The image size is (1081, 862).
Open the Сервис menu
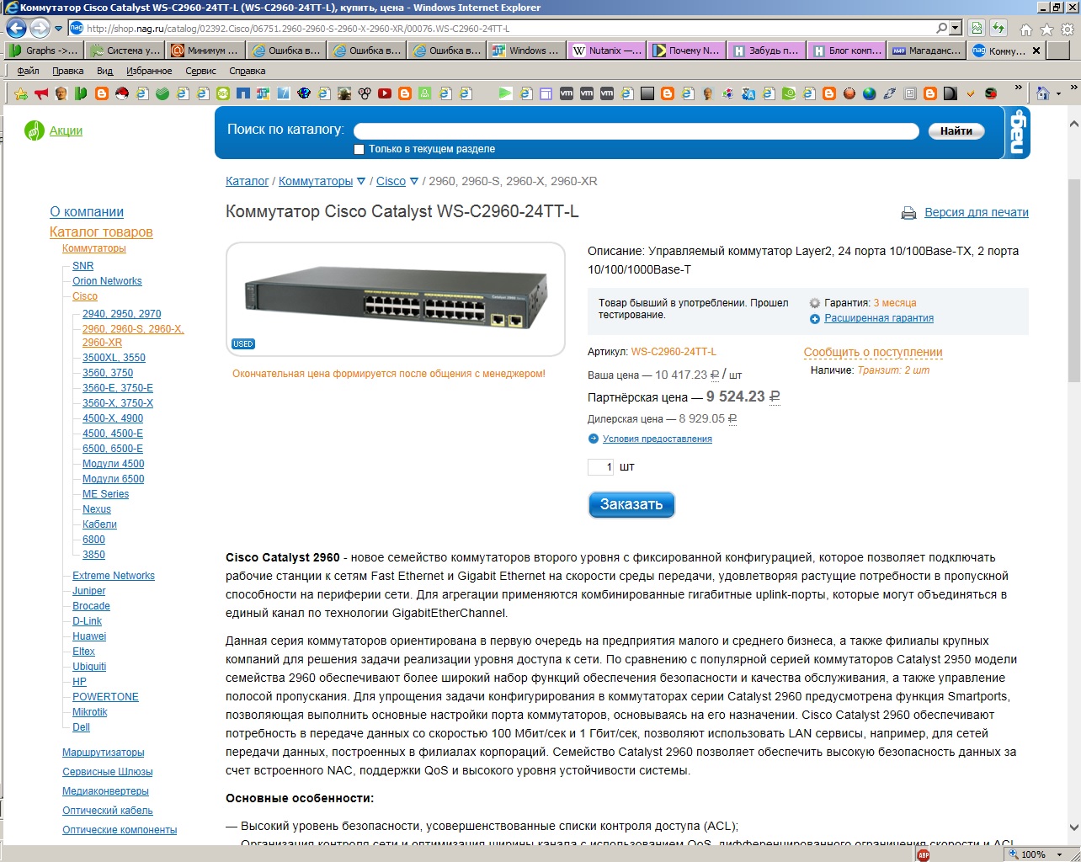click(200, 72)
